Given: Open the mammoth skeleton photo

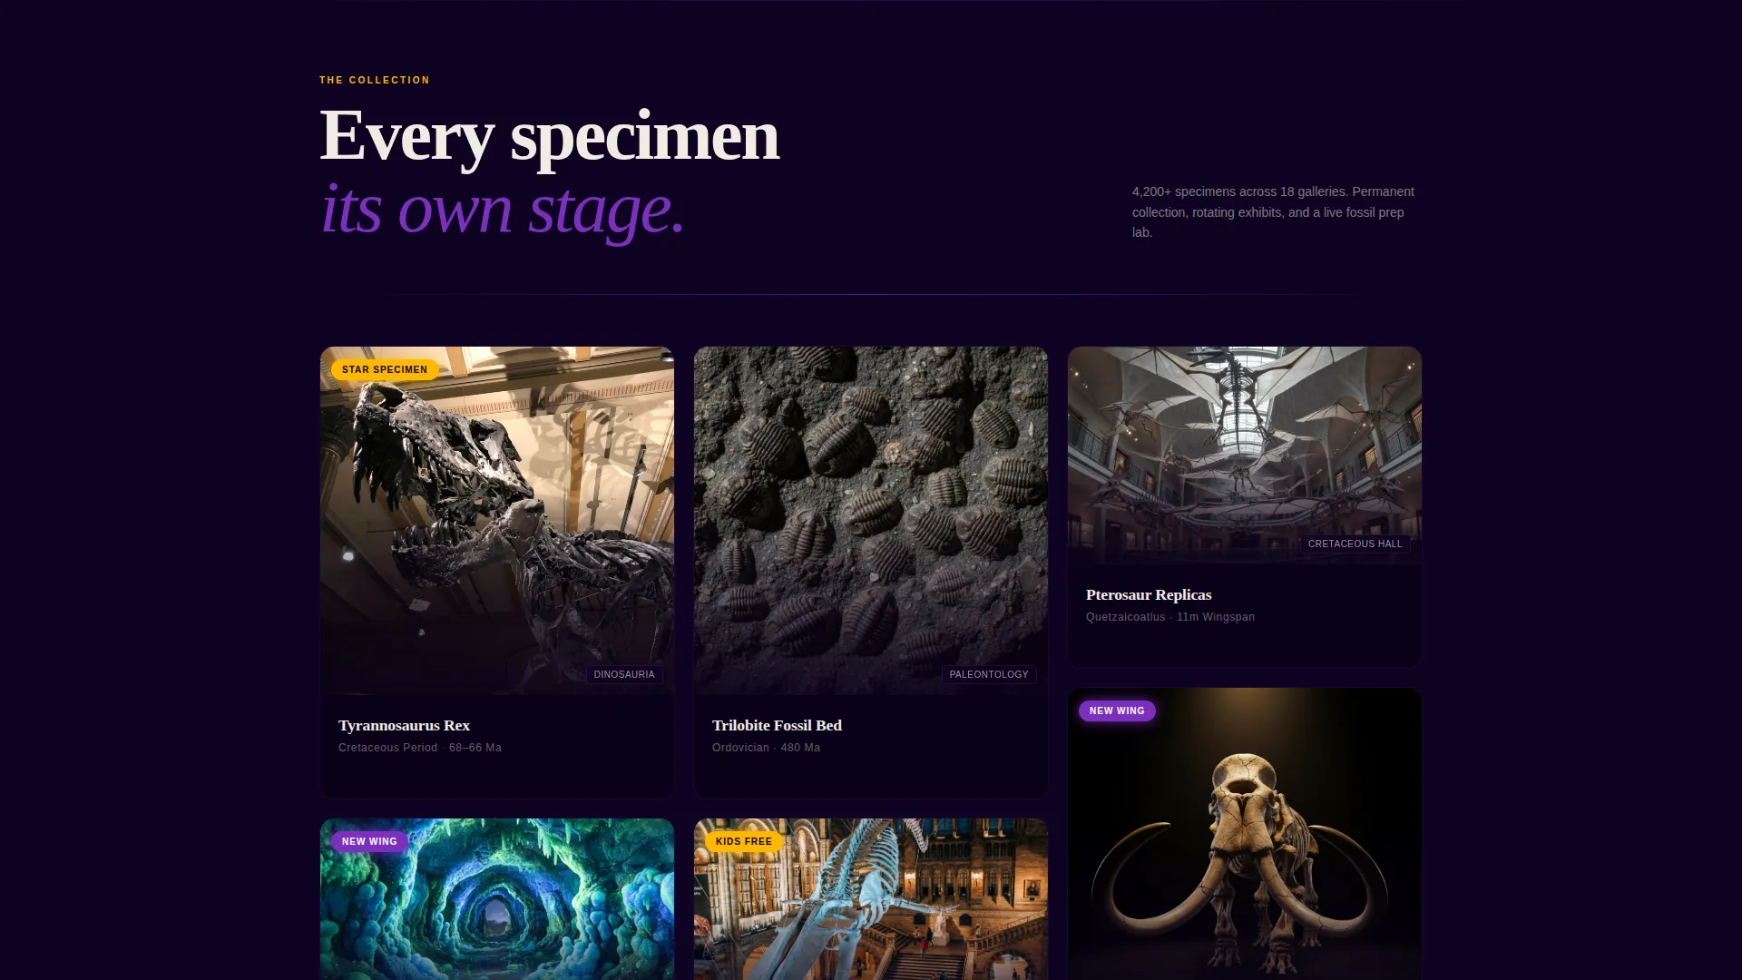Looking at the screenshot, I should click(1245, 834).
